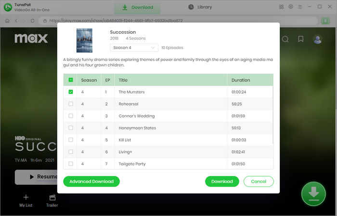Image resolution: width=337 pixels, height=216 pixels.
Task: Go to the browser home icon
Action: coord(8,21)
